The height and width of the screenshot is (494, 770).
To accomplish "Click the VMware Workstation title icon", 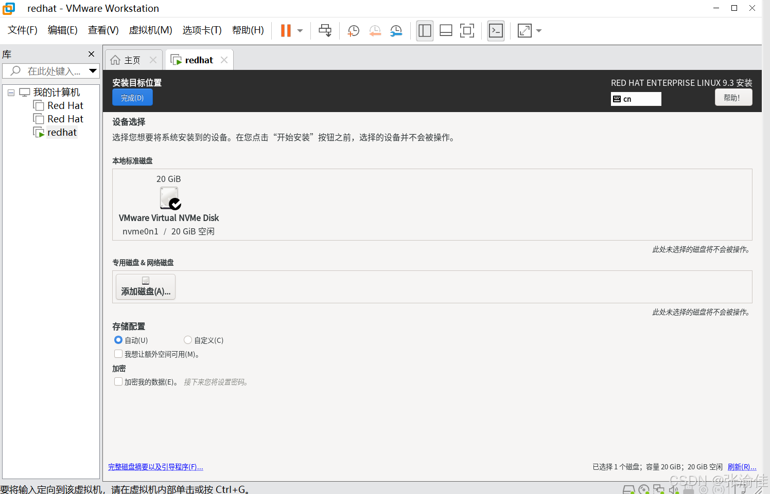I will (x=9, y=8).
